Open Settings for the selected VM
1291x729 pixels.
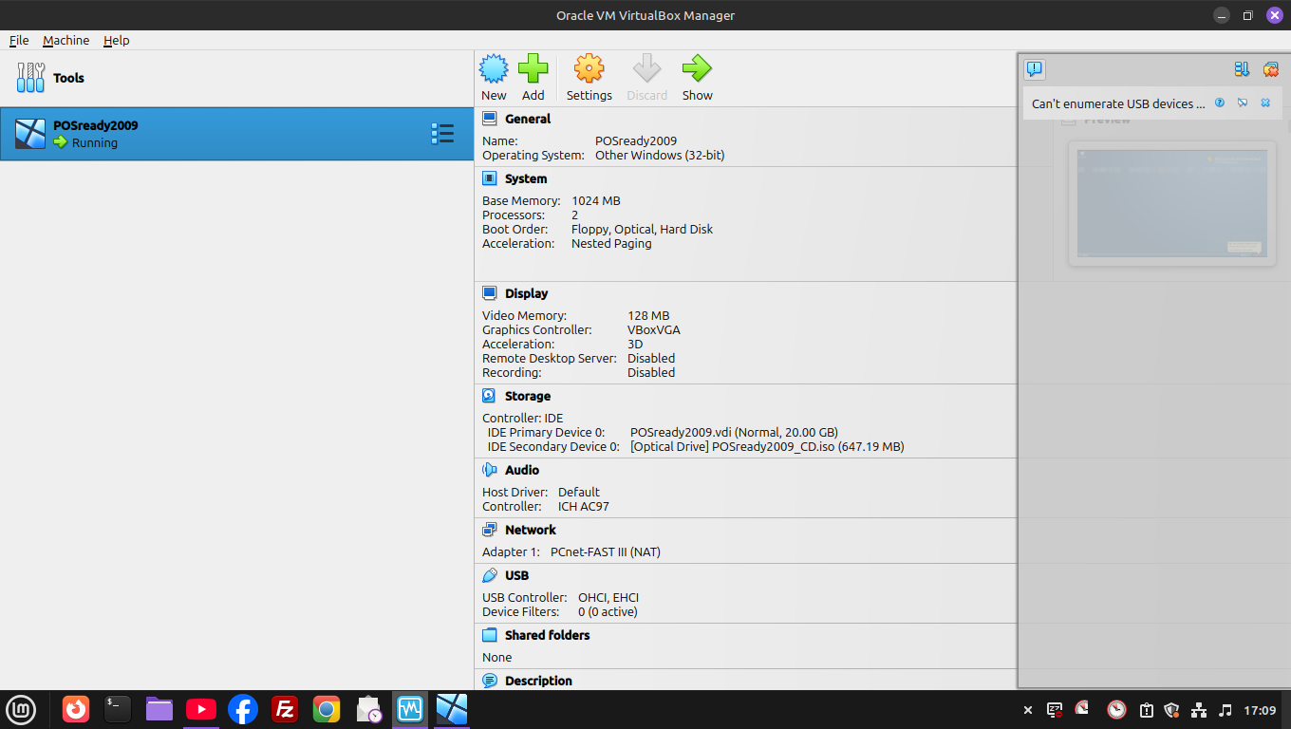click(589, 77)
